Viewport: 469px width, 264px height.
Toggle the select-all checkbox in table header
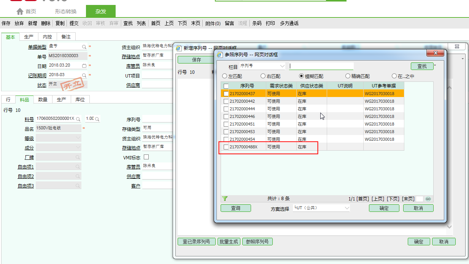226,86
